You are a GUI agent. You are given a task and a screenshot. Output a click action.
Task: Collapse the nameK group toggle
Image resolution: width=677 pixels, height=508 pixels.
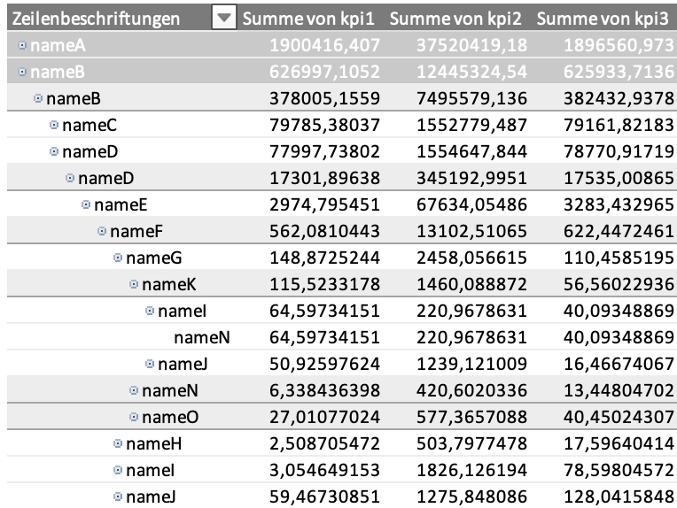[x=135, y=284]
